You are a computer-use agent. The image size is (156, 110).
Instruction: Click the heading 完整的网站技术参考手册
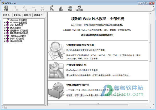tap(80, 45)
